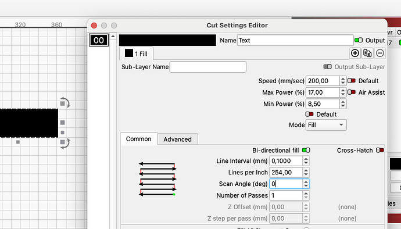Select the 1 Fill sub-layer tab

136,53
